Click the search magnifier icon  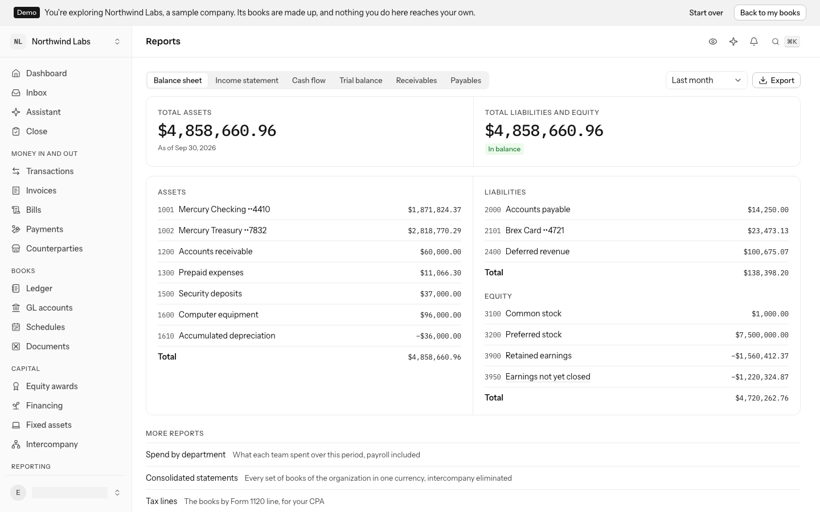pos(775,42)
